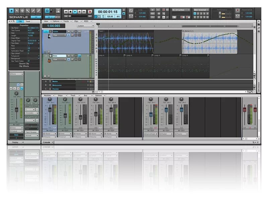Enable the Snap to grid button

(47, 11)
